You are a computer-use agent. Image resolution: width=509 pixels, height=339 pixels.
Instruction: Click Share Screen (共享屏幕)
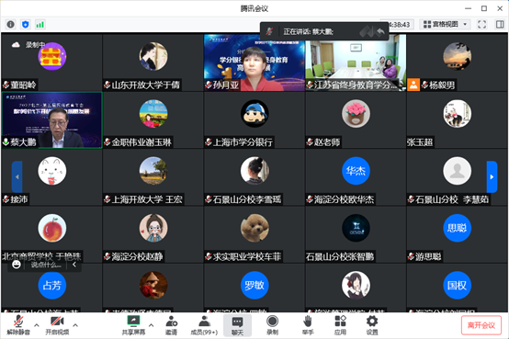point(133,325)
